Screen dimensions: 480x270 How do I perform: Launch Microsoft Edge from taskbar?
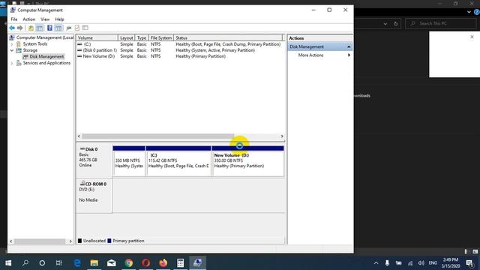(77, 263)
